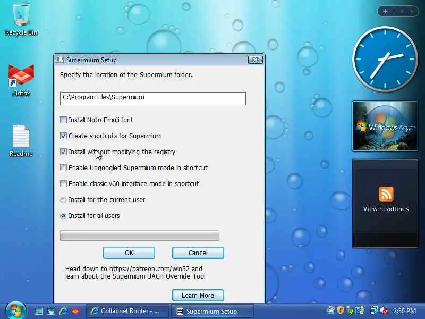425x319 pixels.
Task: Click the sidebar previous gadgets arrow
Action: [402, 11]
